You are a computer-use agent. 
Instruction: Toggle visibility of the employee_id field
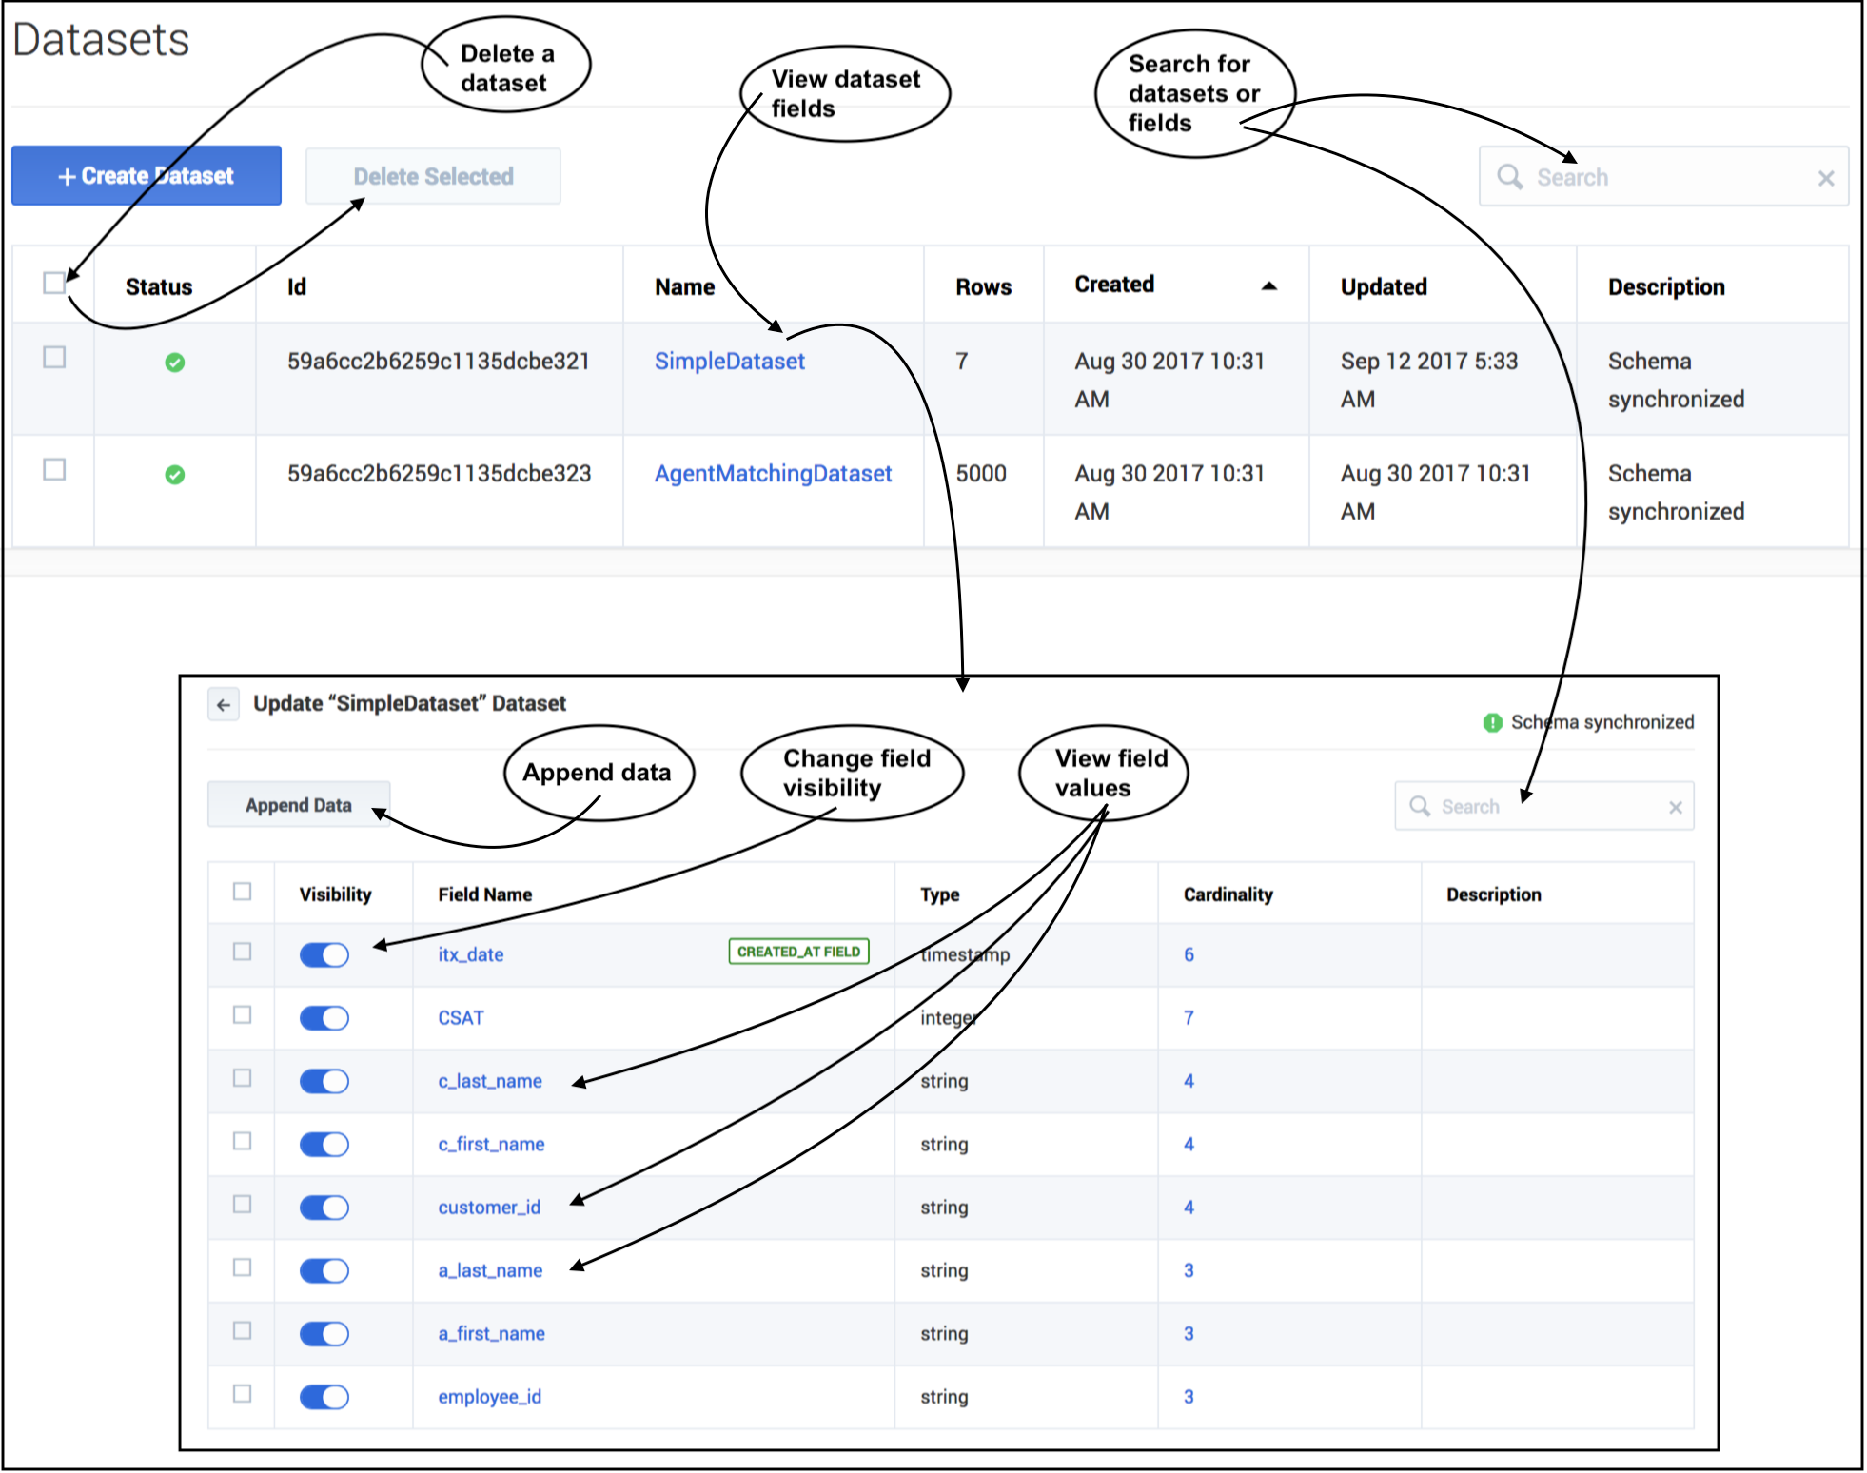coord(324,1397)
